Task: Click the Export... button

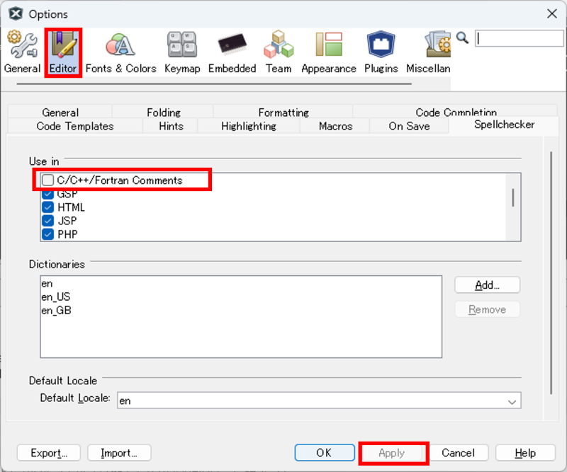Action: [x=49, y=453]
